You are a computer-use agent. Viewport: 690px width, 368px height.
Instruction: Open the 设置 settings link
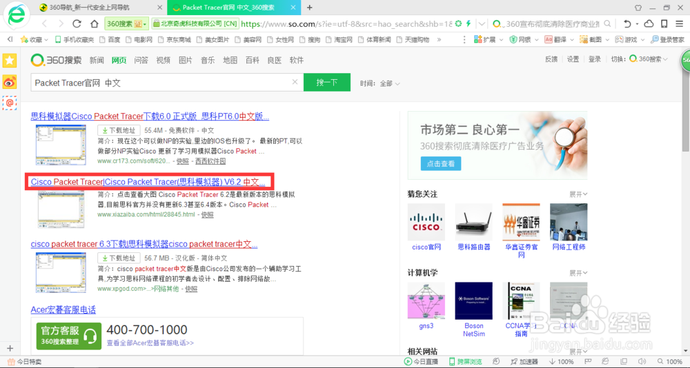tap(573, 59)
